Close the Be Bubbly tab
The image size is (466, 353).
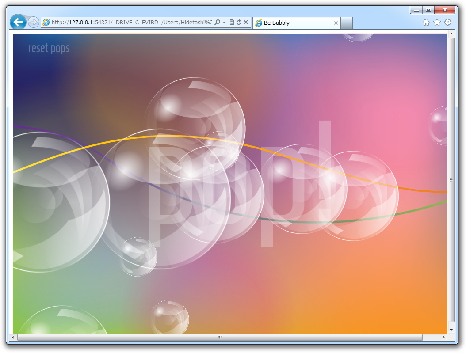(336, 23)
